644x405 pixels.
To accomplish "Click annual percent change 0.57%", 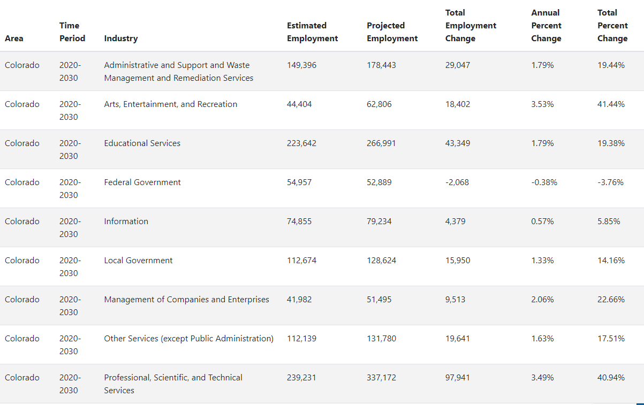I will [x=543, y=221].
